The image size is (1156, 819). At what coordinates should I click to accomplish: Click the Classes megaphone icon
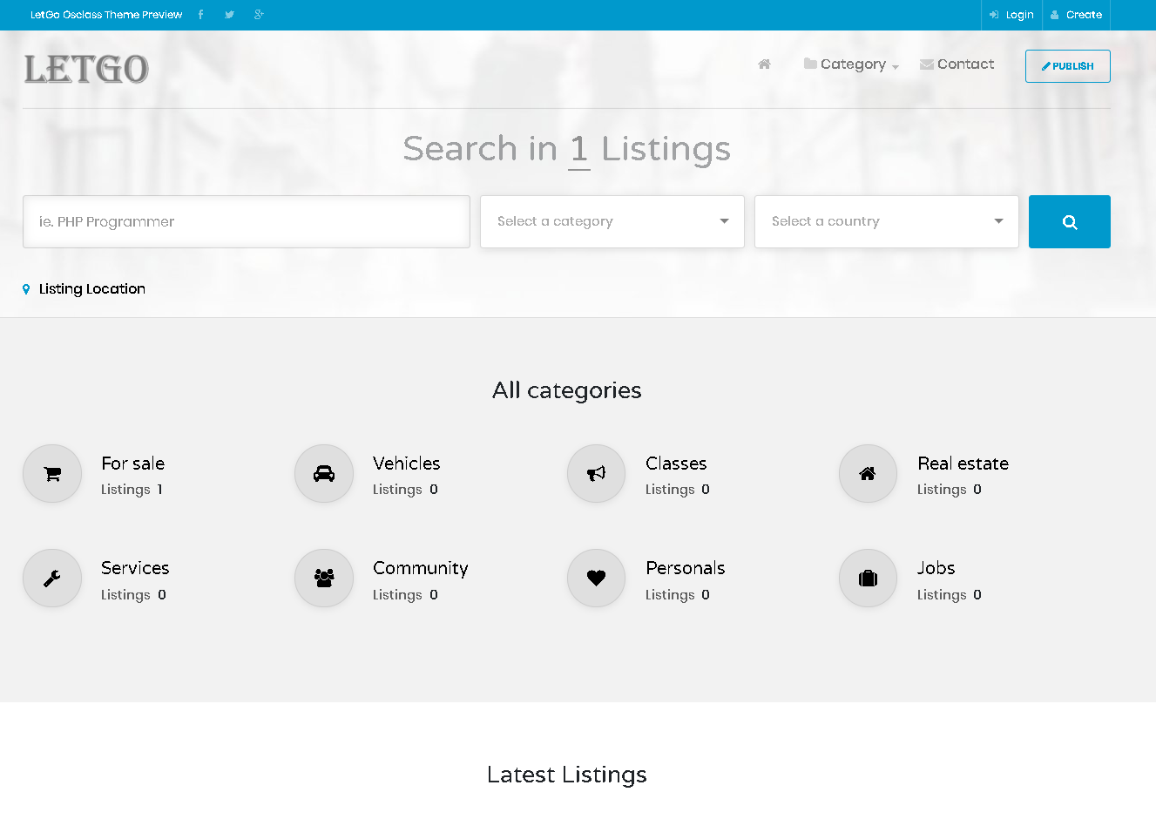pyautogui.click(x=596, y=474)
